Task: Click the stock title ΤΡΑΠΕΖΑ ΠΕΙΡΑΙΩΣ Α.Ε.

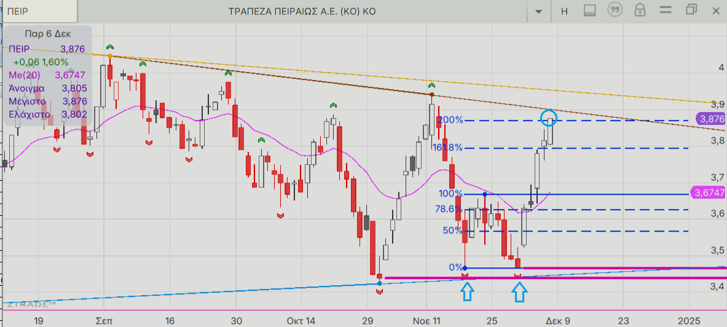Action: pos(302,12)
